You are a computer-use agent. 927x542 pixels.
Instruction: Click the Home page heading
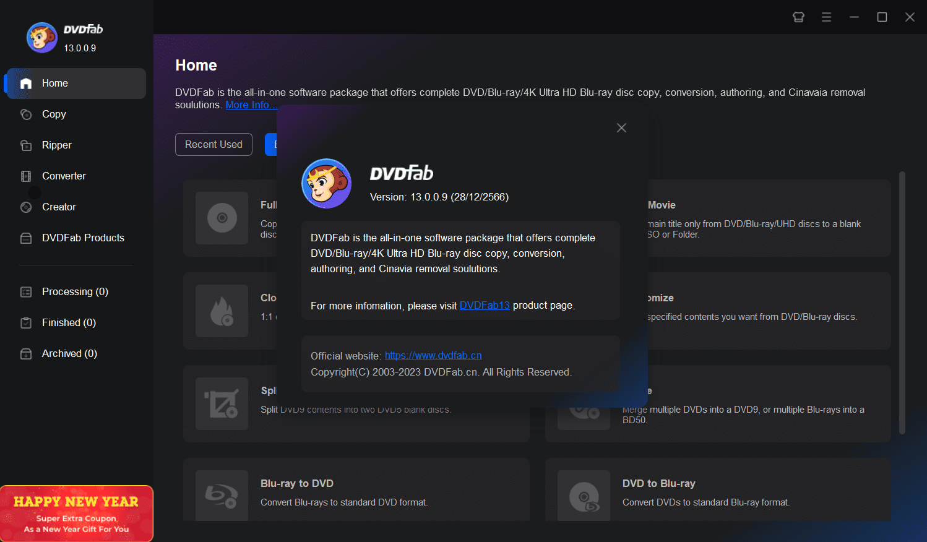click(x=196, y=66)
